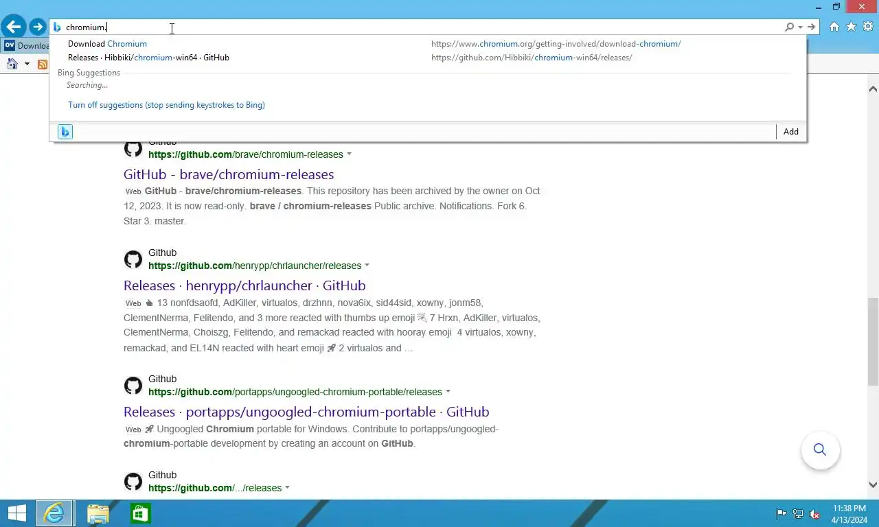Open the github.com/.../releases URL
Viewport: 879px width, 527px height.
(x=215, y=488)
